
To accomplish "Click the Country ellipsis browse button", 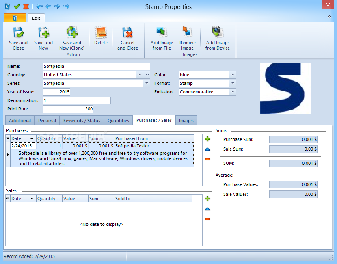I will pos(147,75).
